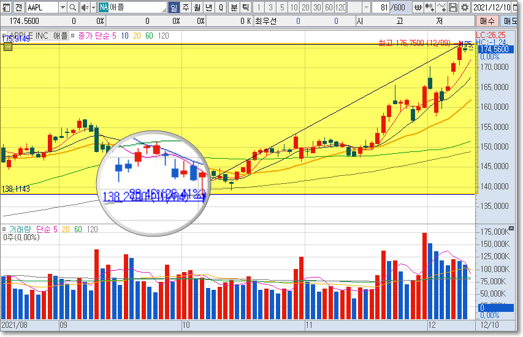Select the volume 20 moving average legend
This screenshot has width=523, height=337.
click(66, 229)
